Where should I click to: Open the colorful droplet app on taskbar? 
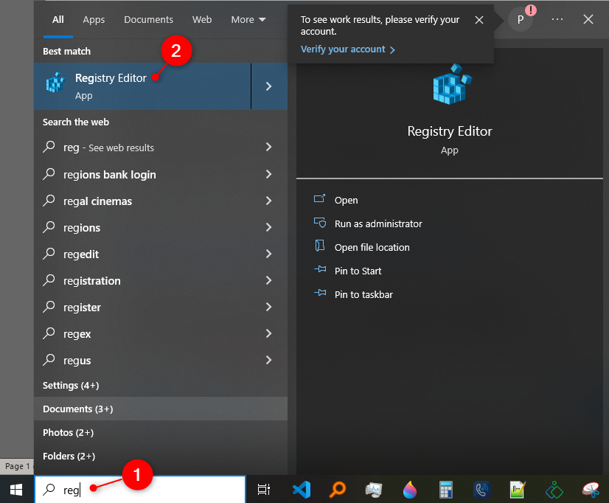pos(409,490)
